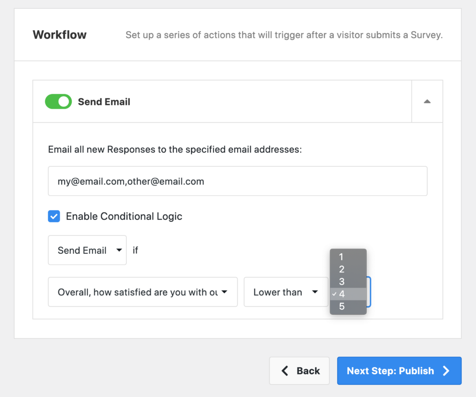This screenshot has height=397, width=476.
Task: Open the Send Email action dropdown
Action: click(87, 250)
